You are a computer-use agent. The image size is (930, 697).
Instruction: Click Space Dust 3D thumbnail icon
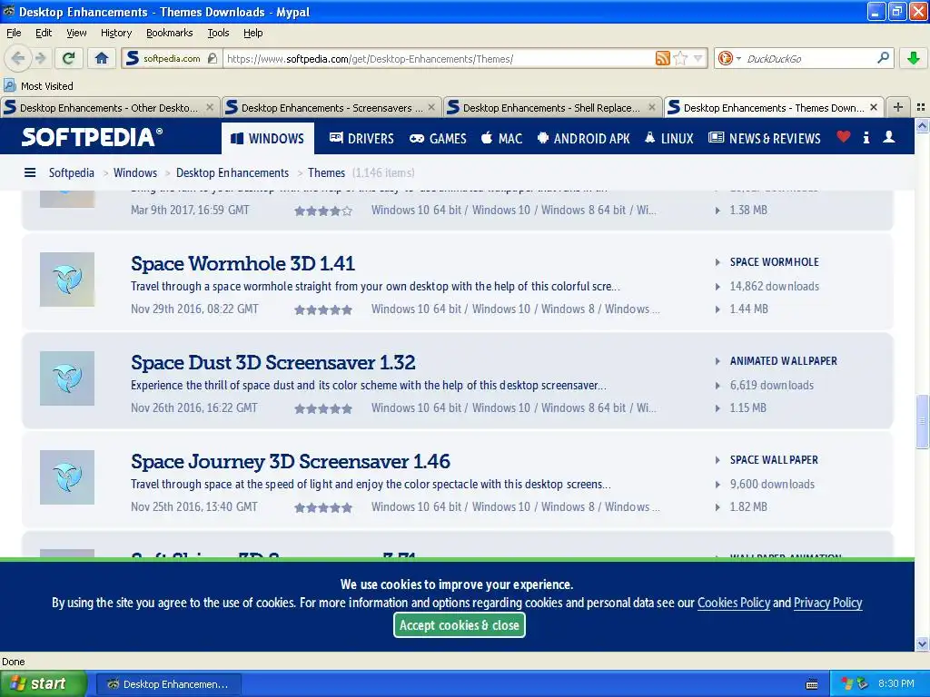coord(67,378)
